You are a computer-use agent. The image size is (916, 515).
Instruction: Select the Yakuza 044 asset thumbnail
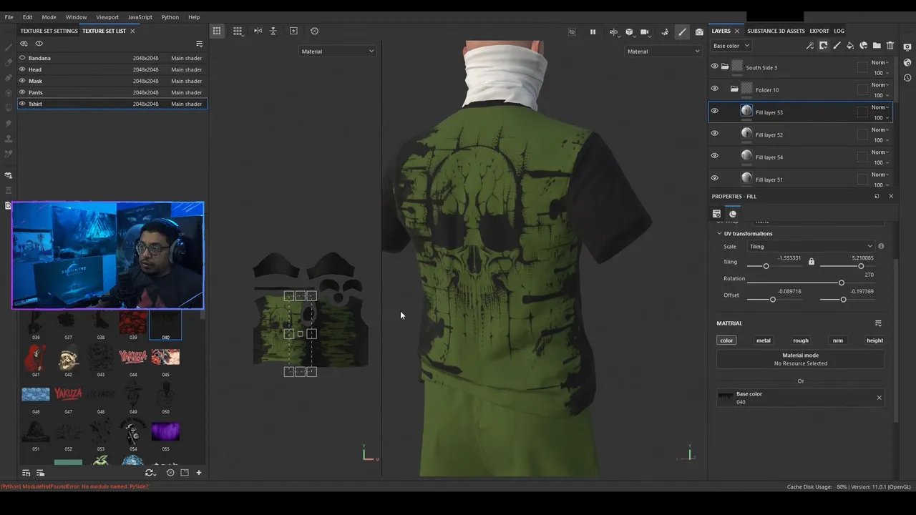tap(132, 357)
